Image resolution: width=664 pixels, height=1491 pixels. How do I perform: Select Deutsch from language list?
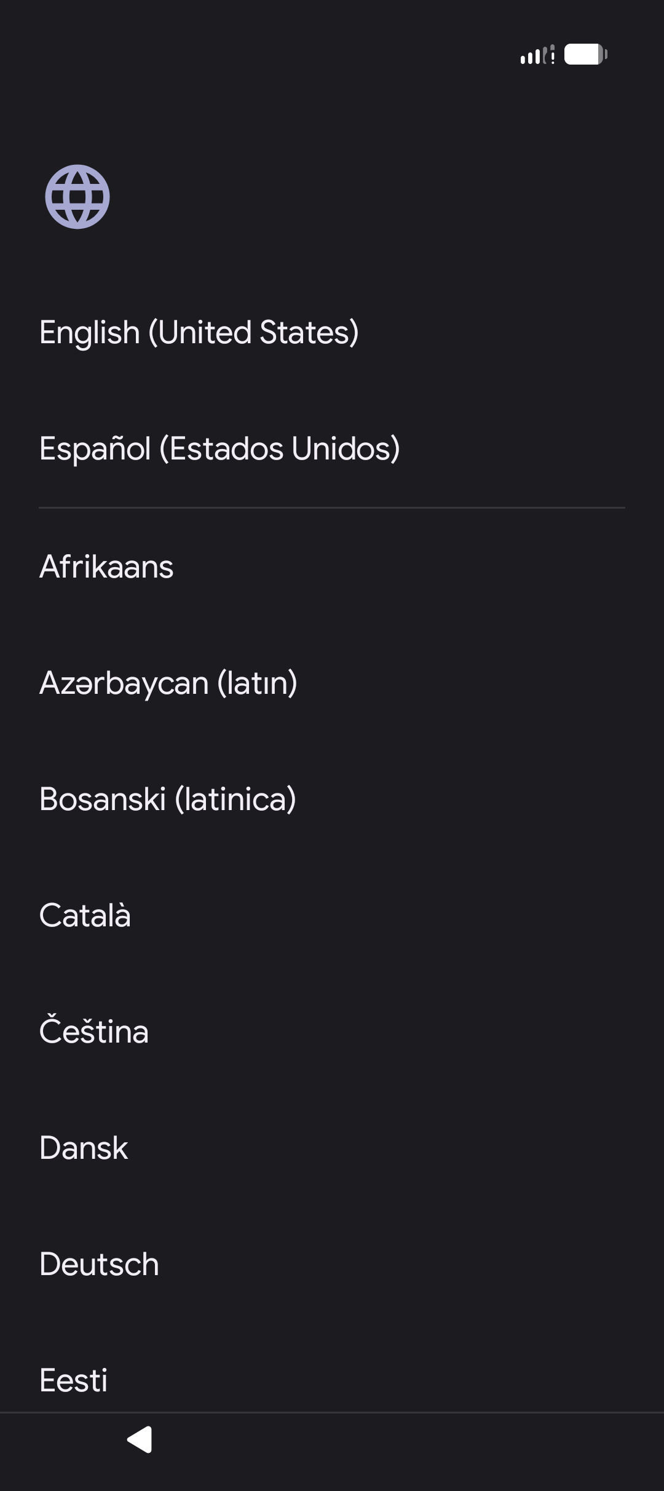click(x=99, y=1265)
